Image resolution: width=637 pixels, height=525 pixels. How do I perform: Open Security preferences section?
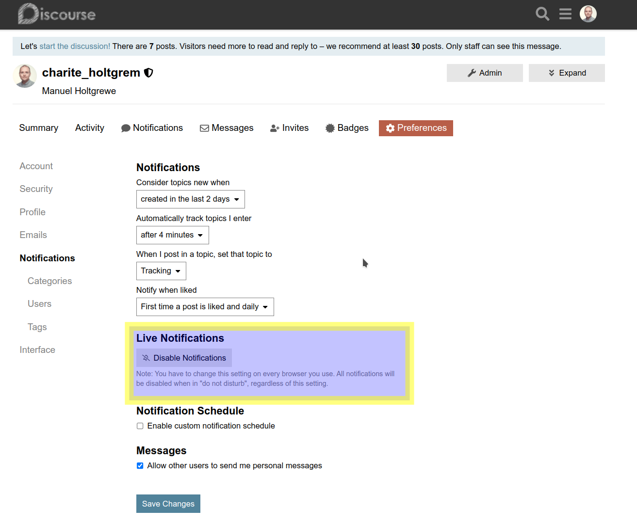pos(36,189)
